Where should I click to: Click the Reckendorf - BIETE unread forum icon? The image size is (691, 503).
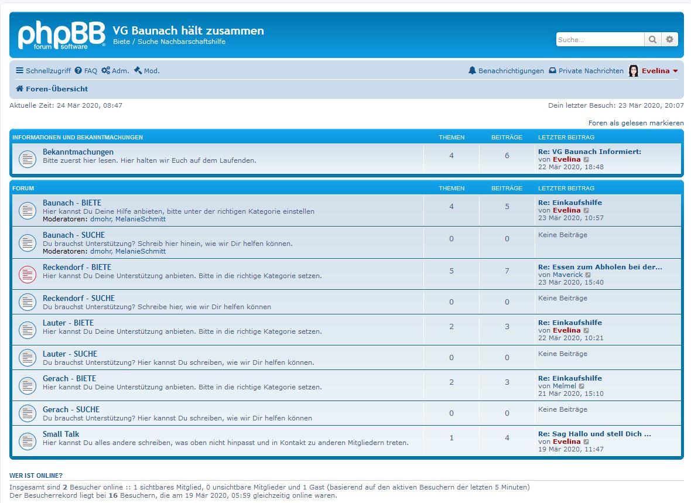28,274
